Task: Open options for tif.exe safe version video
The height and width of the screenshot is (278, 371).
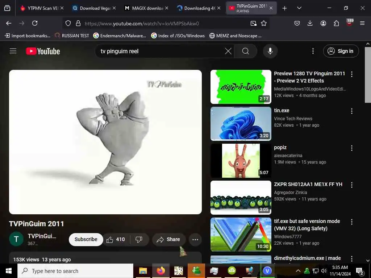Action: (x=352, y=222)
